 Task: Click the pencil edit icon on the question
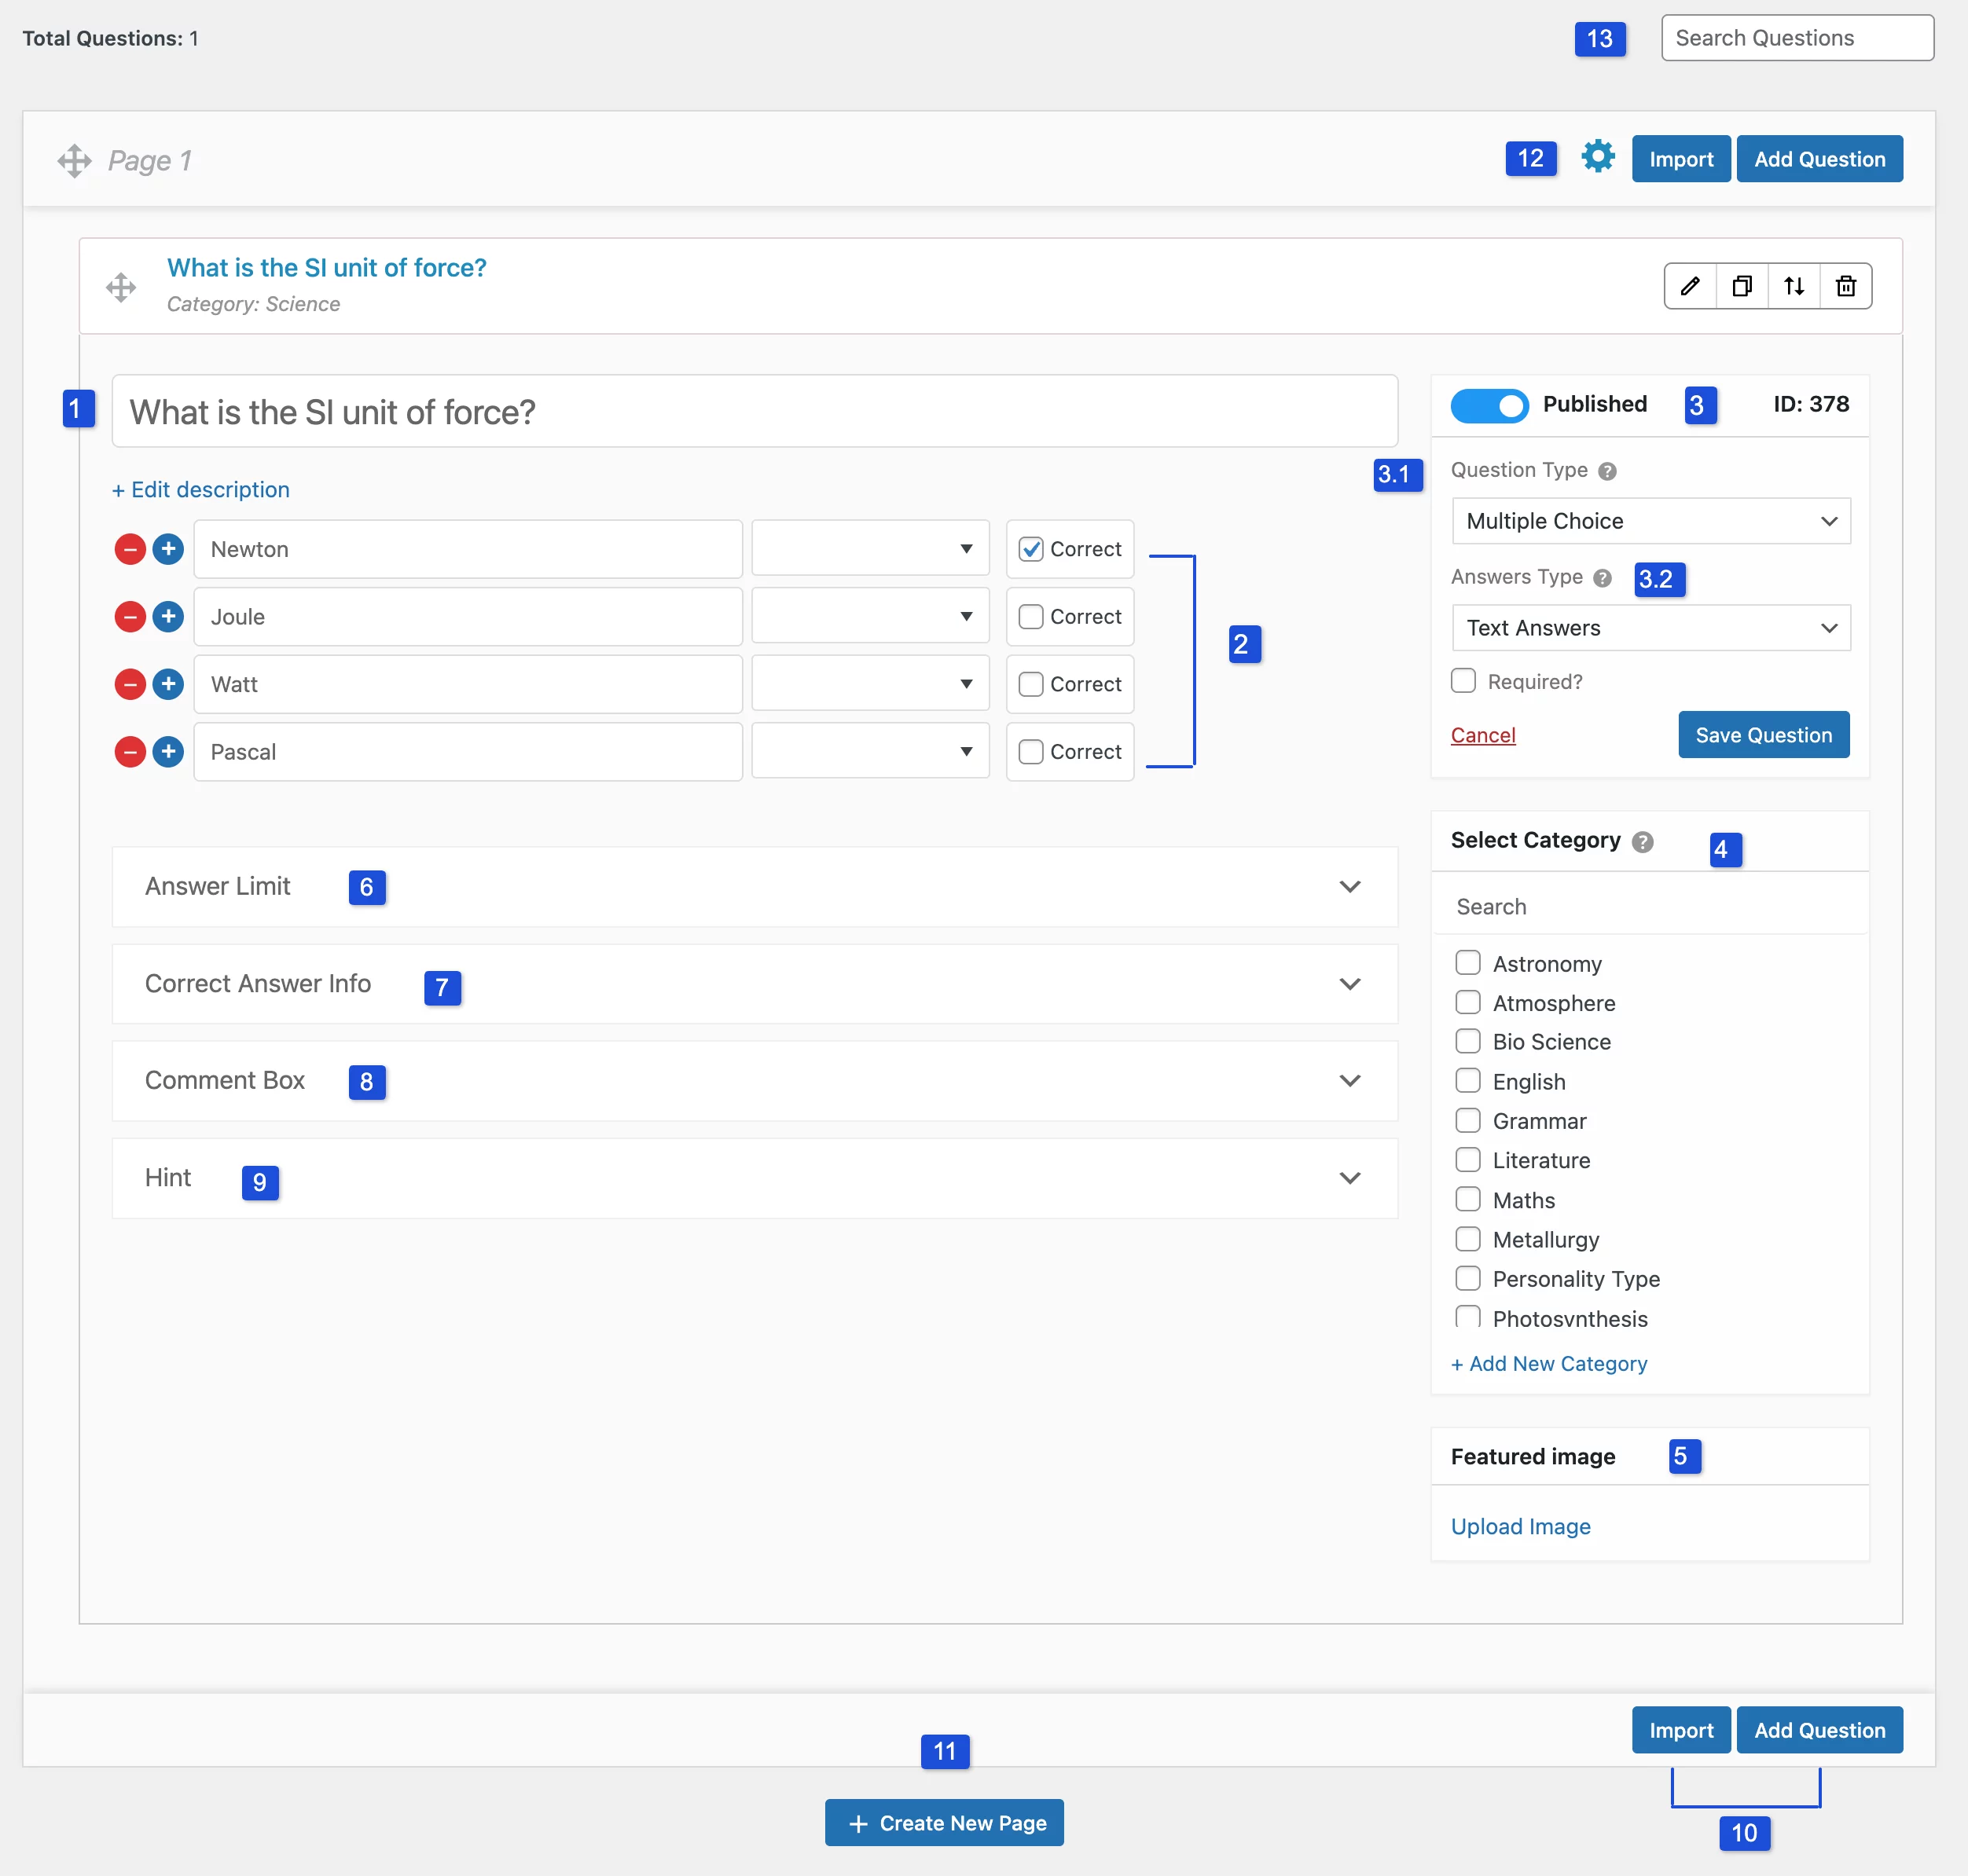point(1691,286)
